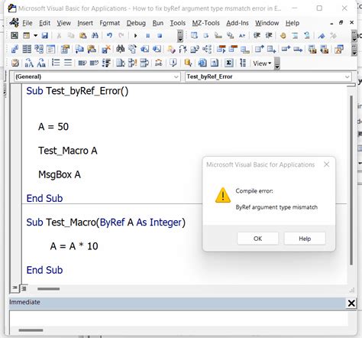Click the code window horizontal scrollbar thumb
362x338 pixels.
[48, 289]
